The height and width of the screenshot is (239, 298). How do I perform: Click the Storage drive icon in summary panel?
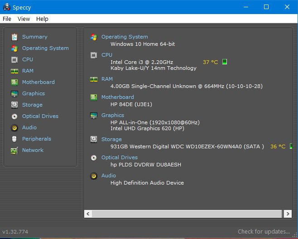point(94,139)
